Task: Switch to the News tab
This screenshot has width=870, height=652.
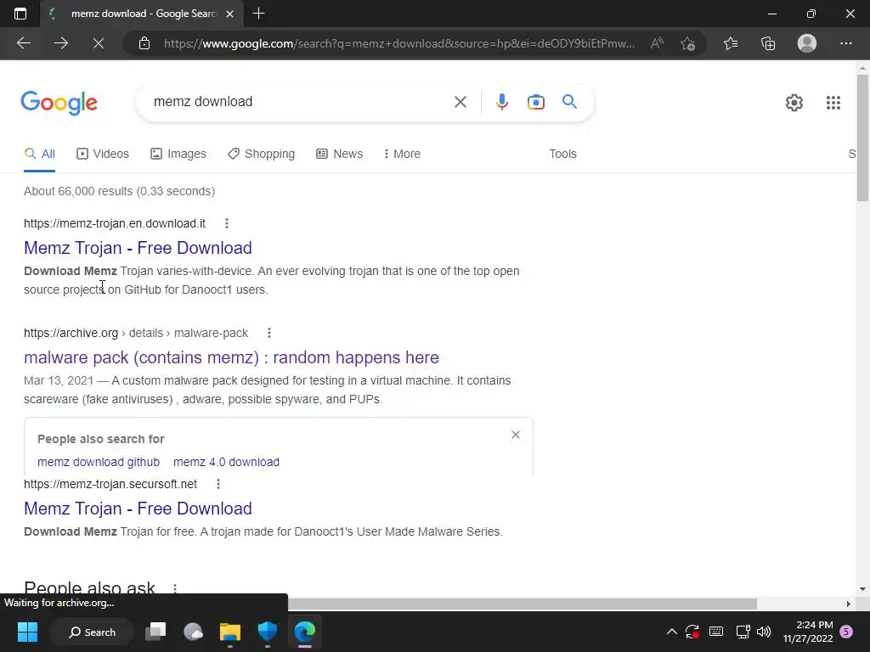Action: pos(340,155)
